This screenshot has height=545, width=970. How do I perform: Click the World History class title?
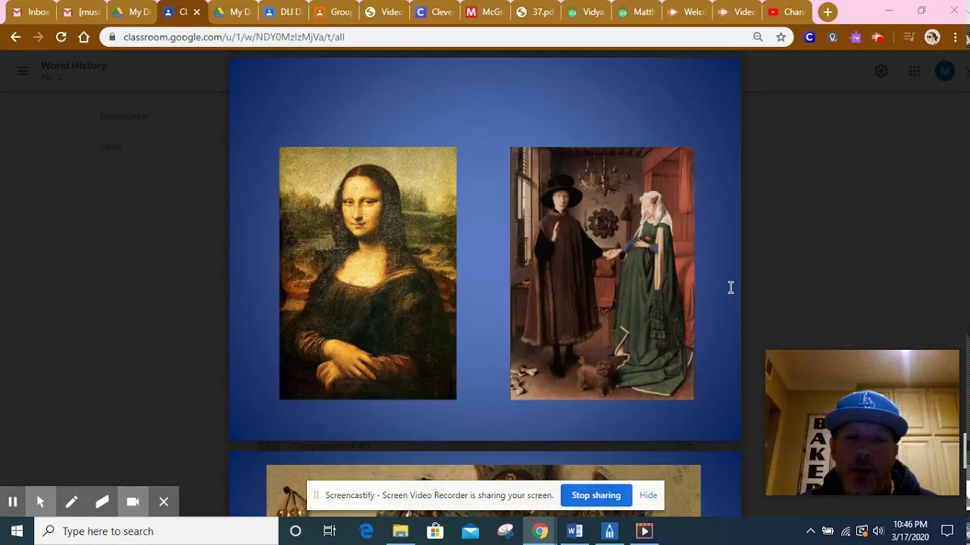point(74,66)
